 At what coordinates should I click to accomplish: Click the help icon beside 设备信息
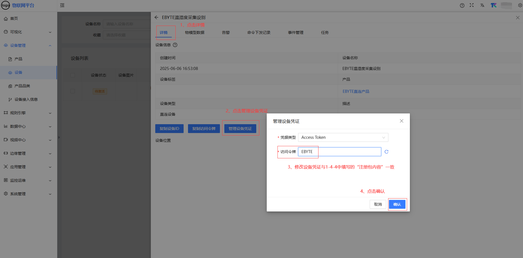coord(175,45)
